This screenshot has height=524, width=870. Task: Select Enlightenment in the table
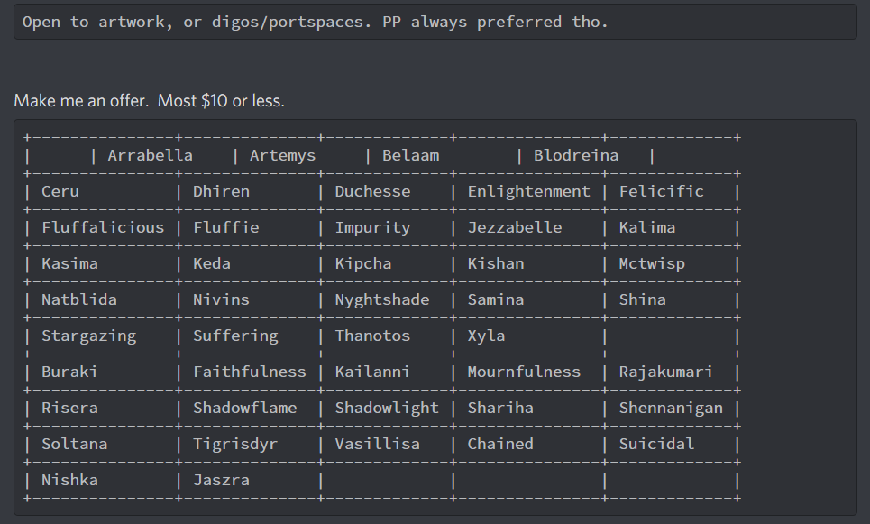click(529, 191)
